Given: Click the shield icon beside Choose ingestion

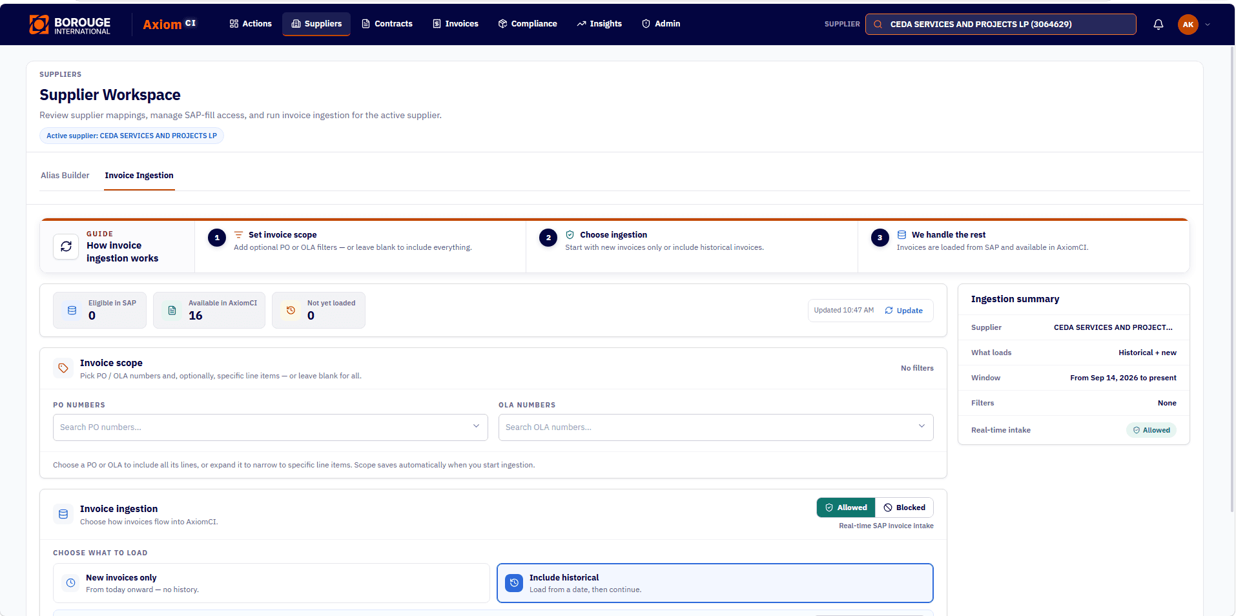Looking at the screenshot, I should point(570,235).
